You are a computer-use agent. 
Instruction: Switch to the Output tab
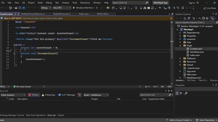pos(61,115)
